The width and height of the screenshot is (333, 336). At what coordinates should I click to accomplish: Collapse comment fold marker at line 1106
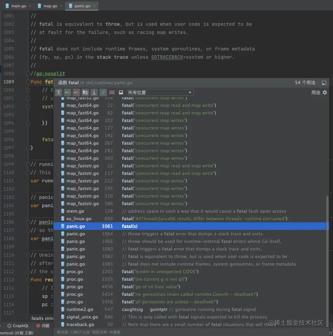28,222
